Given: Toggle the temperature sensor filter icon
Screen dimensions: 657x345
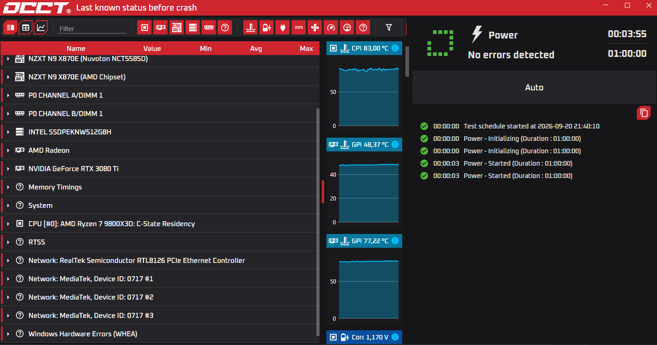Looking at the screenshot, I should [x=251, y=28].
